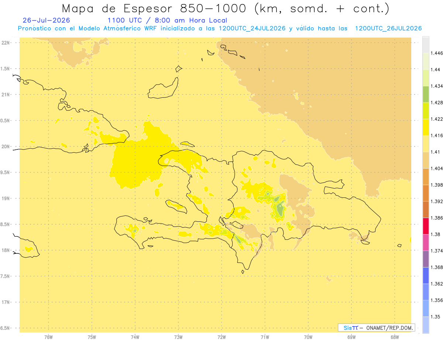
Task: Click the "18N" latitude label
Action: click(6, 250)
